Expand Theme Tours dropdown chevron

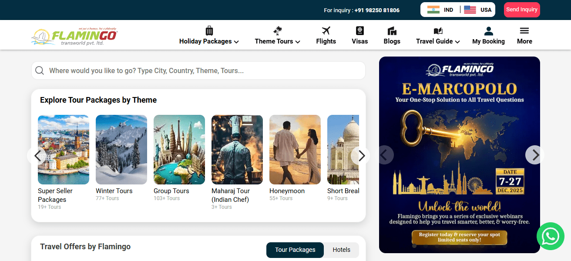pos(298,42)
